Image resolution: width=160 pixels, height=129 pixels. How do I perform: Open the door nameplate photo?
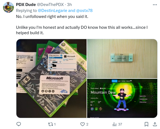pos(122,59)
